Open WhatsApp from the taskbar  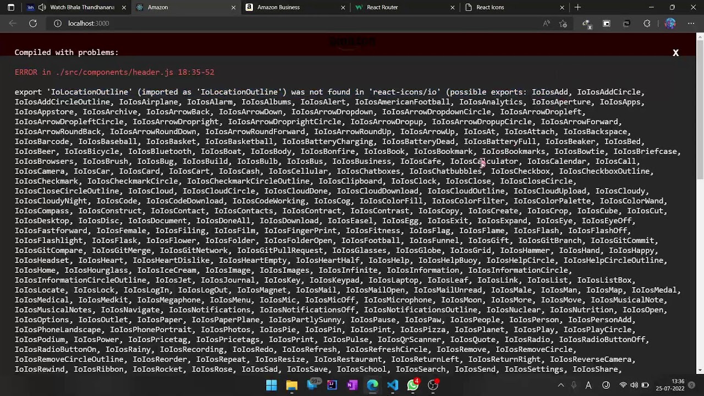pyautogui.click(x=413, y=385)
